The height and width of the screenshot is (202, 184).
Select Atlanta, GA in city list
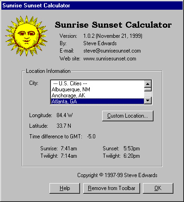(97, 101)
